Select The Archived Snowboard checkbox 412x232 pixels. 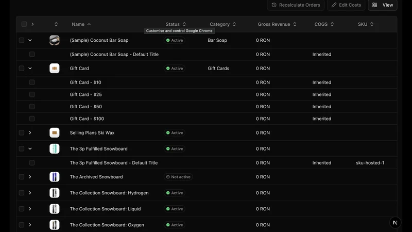[22, 177]
